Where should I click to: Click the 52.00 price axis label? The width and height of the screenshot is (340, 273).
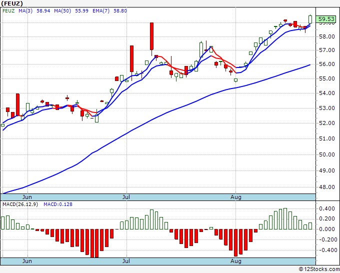click(327, 123)
